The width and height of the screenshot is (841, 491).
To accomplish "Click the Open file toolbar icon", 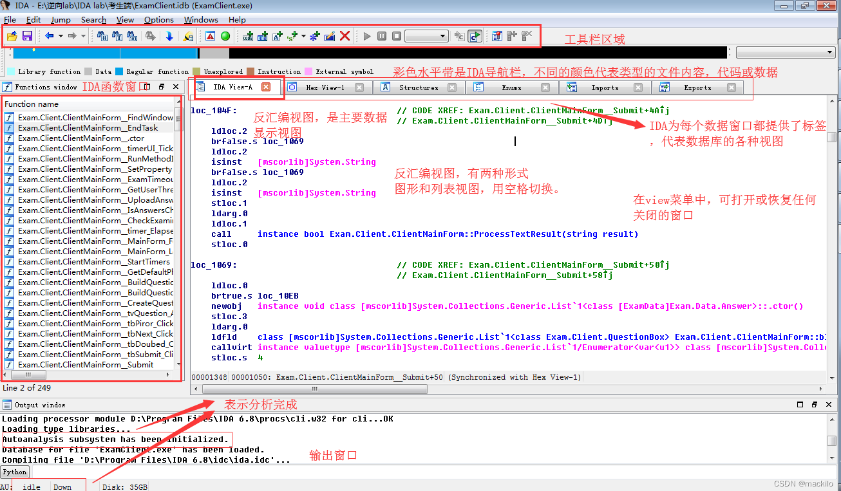I will [12, 36].
